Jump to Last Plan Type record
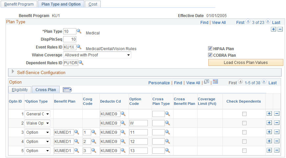This screenshot has height=158, width=286. tap(276, 23)
